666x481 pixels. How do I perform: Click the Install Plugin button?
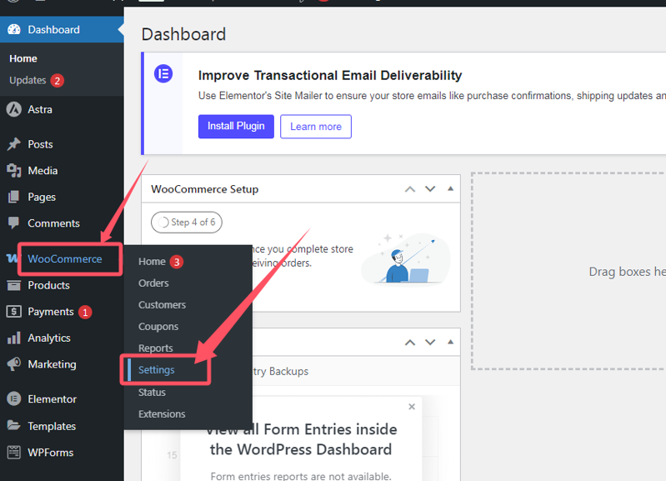[236, 126]
